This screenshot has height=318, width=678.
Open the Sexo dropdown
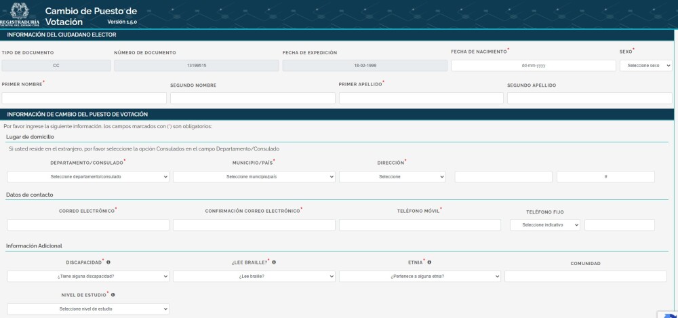645,66
